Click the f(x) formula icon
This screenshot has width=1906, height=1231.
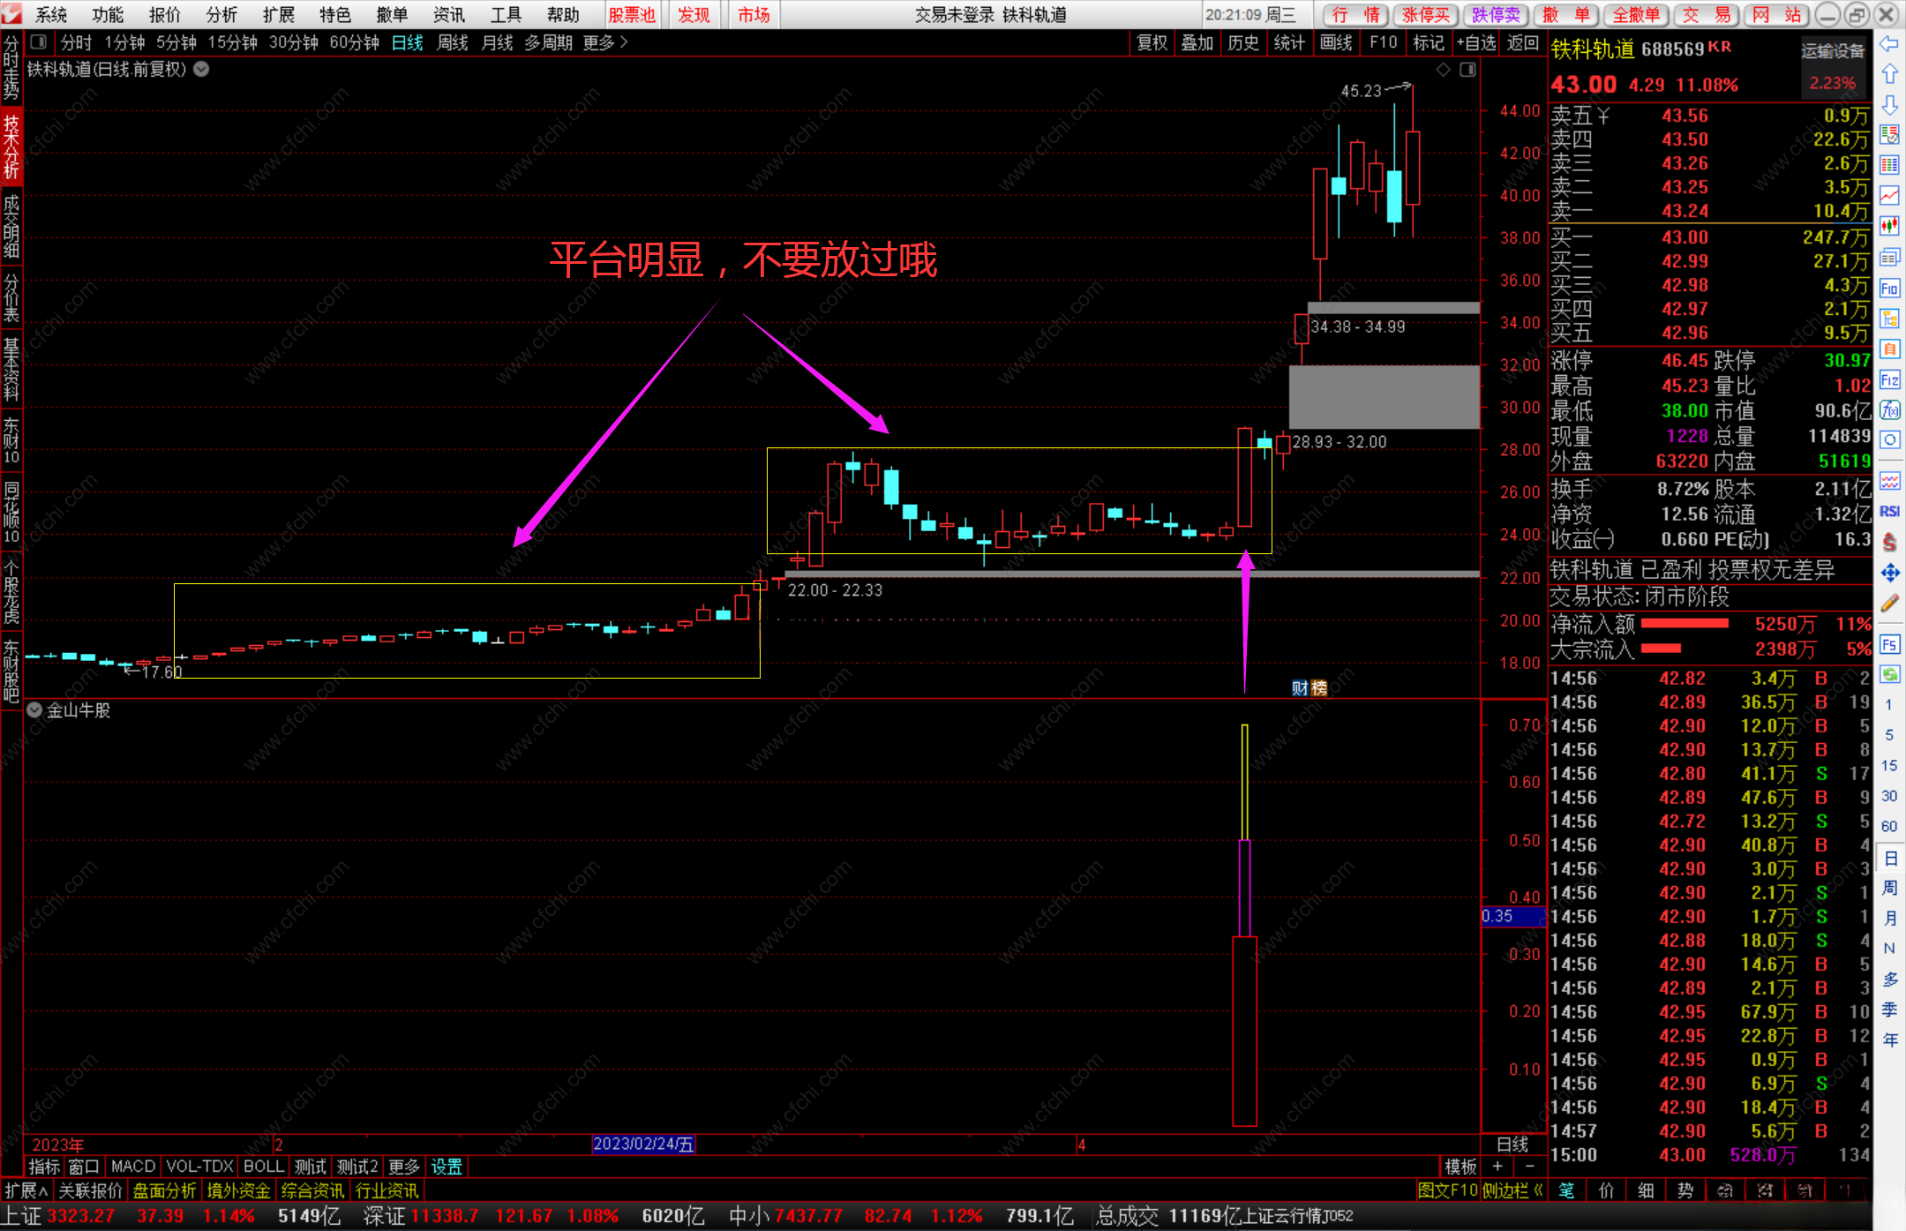coord(1889,410)
